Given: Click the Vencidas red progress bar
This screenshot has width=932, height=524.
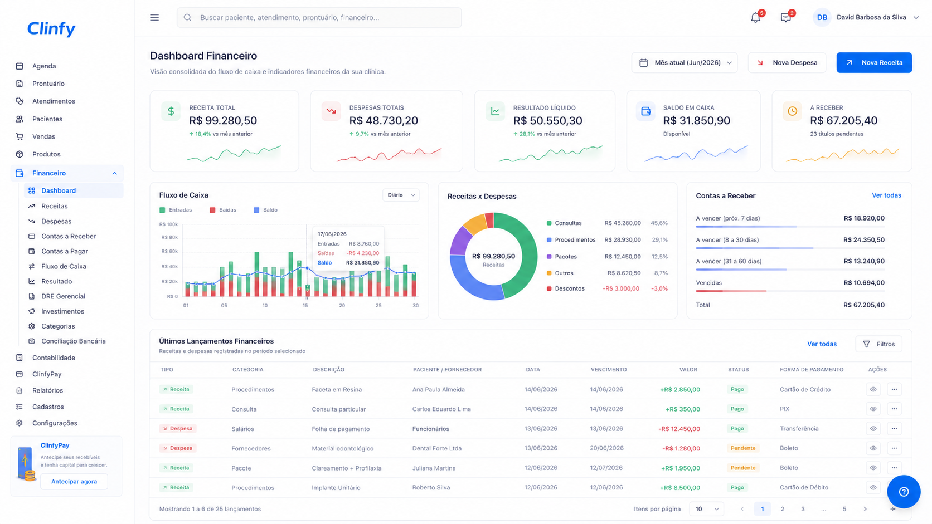Looking at the screenshot, I should 731,291.
